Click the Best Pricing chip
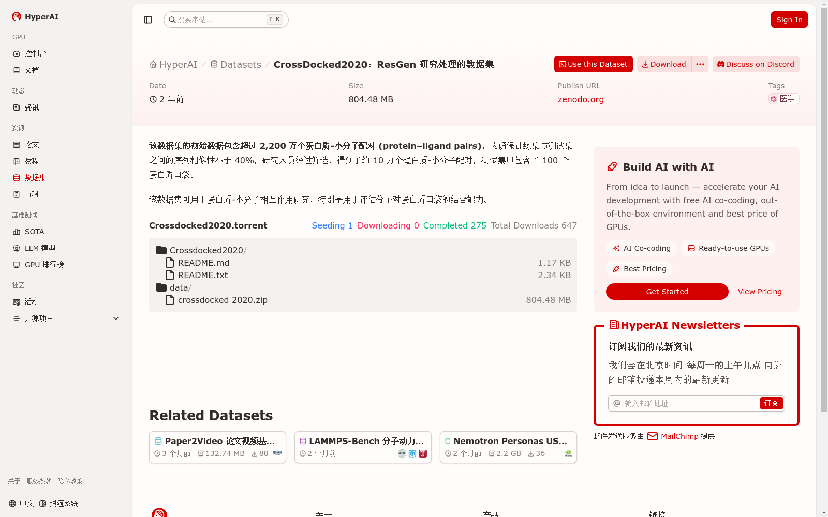828x517 pixels. [x=639, y=269]
